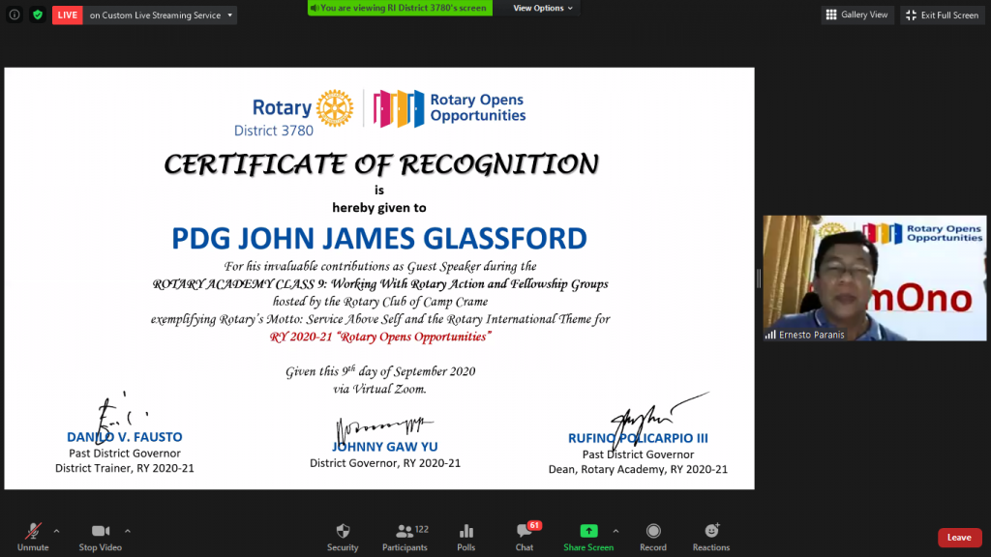Click the red LIVE indicator
Screen dimensions: 991x557
point(68,15)
